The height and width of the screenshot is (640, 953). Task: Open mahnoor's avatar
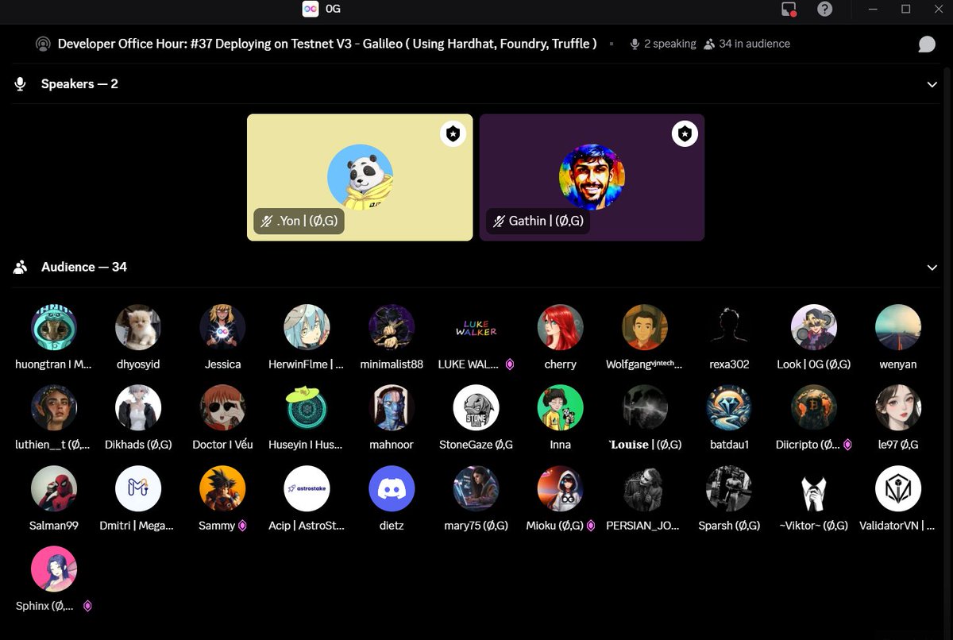coord(392,407)
